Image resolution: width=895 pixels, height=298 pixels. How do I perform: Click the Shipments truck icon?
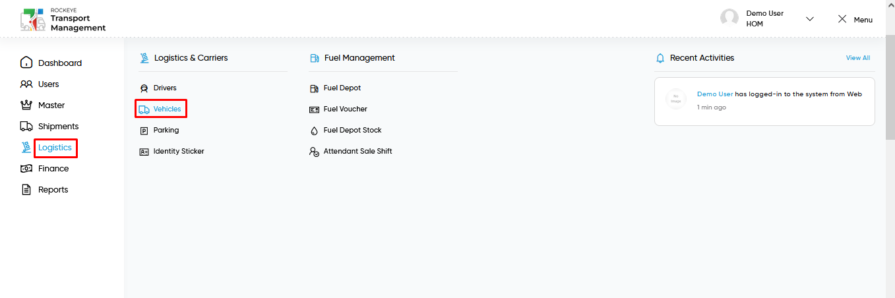pyautogui.click(x=26, y=126)
